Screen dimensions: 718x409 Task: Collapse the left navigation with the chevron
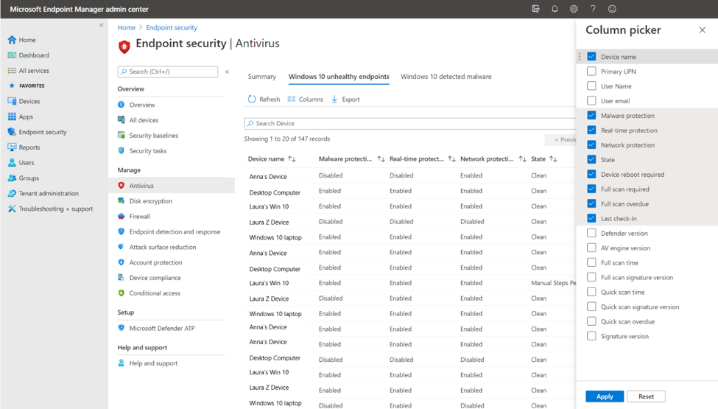click(x=101, y=25)
